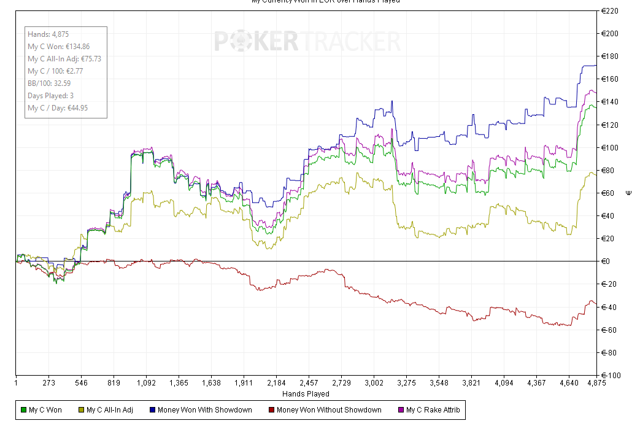The height and width of the screenshot is (426, 640).
Task: Click the purple My C Rake Attrib legend swatch
Action: click(x=401, y=409)
